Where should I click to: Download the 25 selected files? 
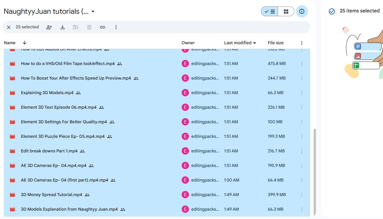pos(63,27)
